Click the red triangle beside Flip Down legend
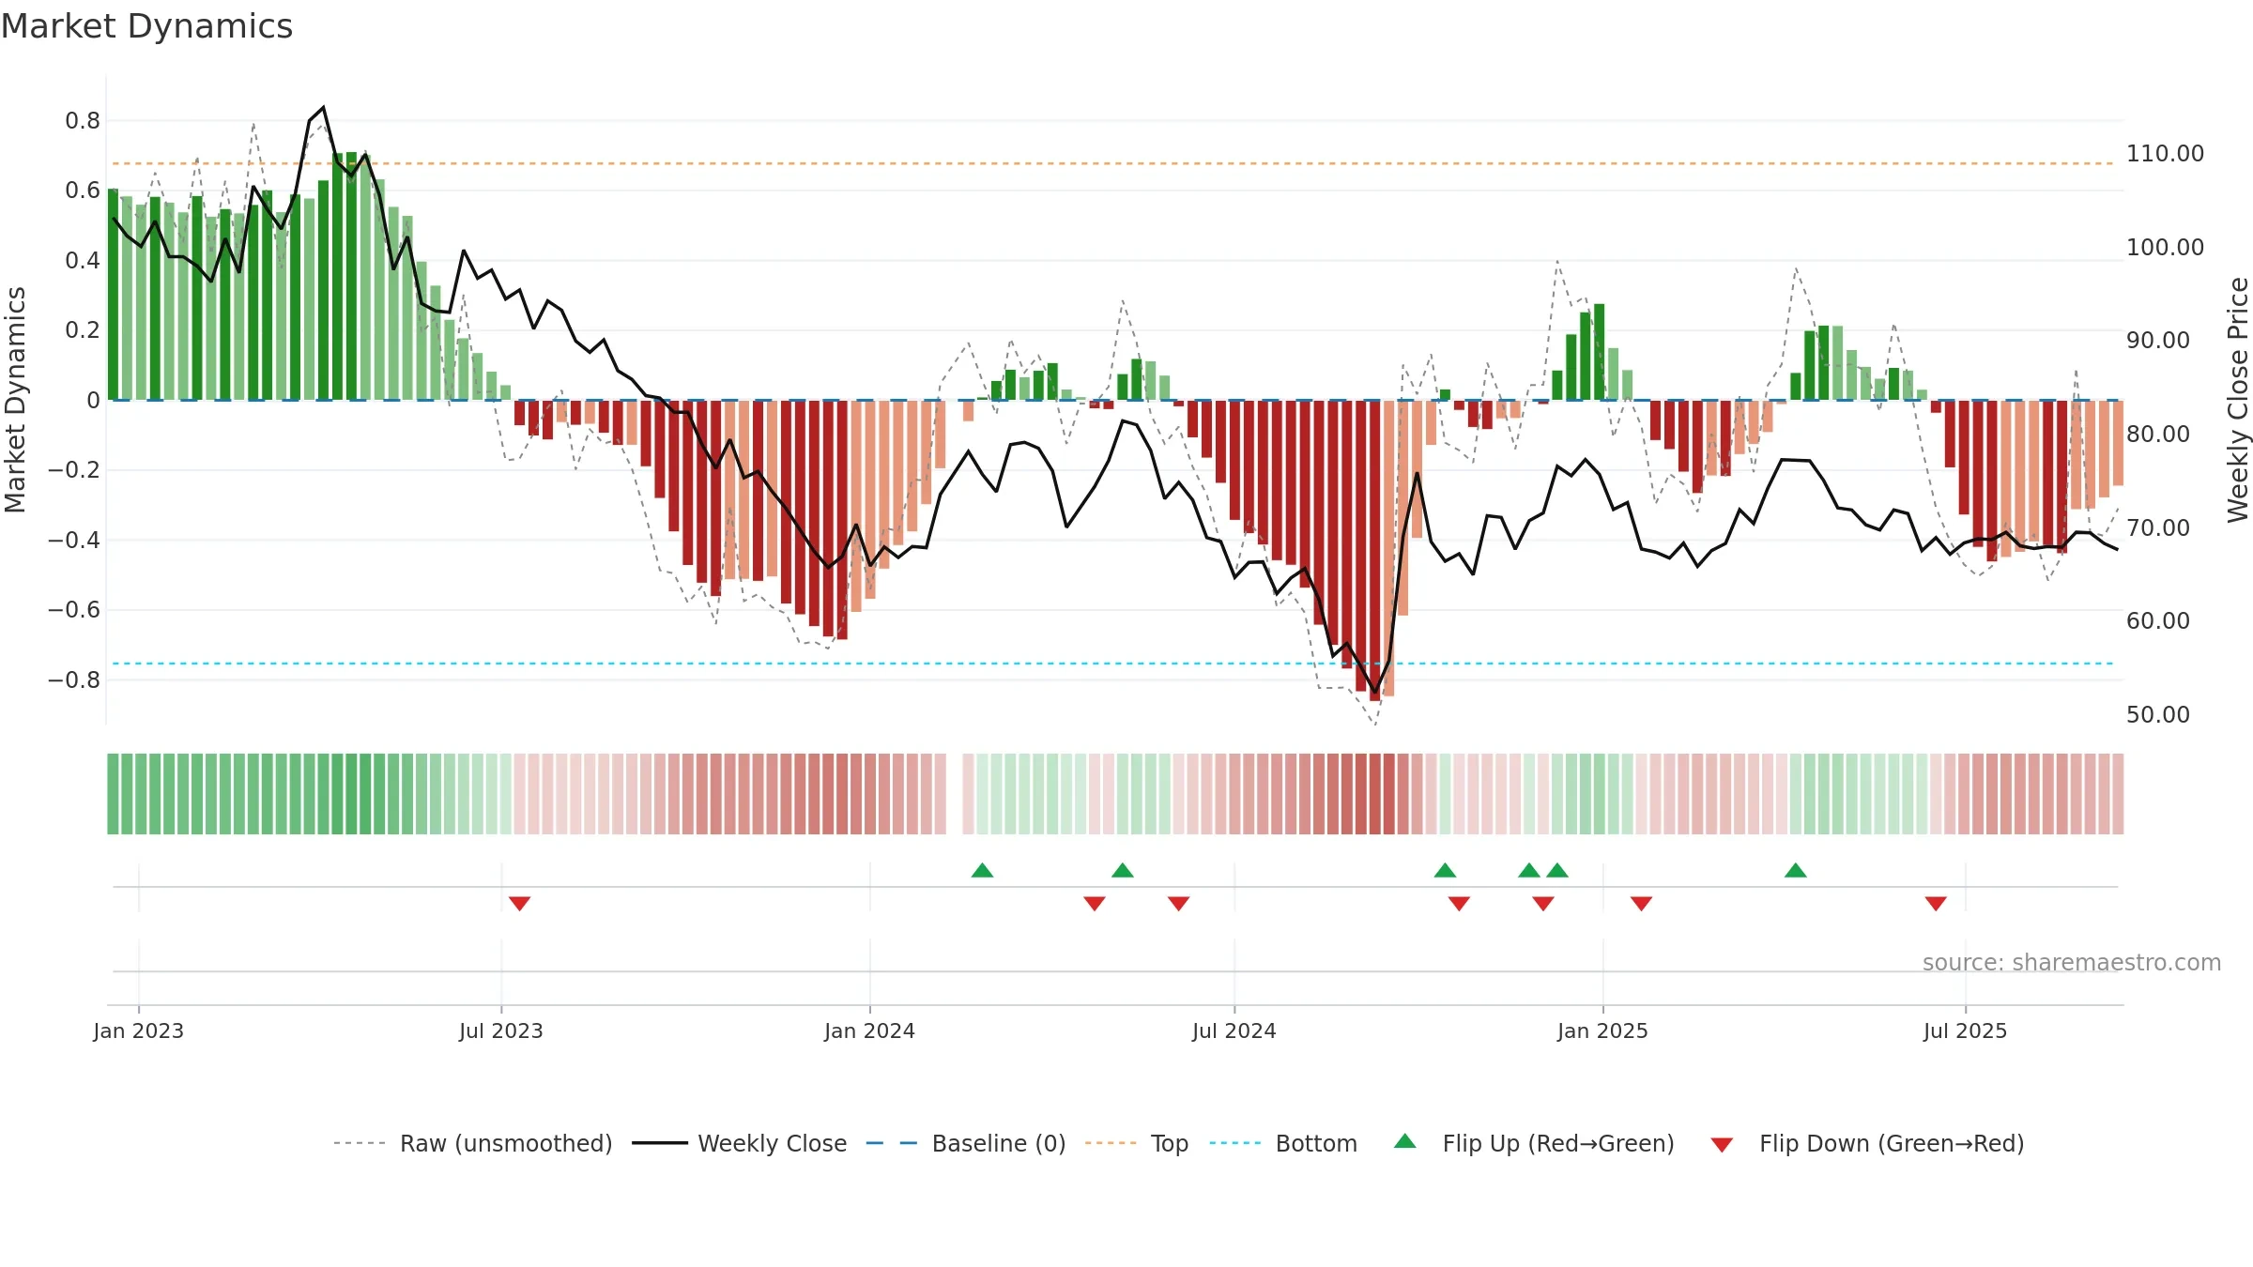This screenshot has height=1267, width=2253. tap(1722, 1145)
